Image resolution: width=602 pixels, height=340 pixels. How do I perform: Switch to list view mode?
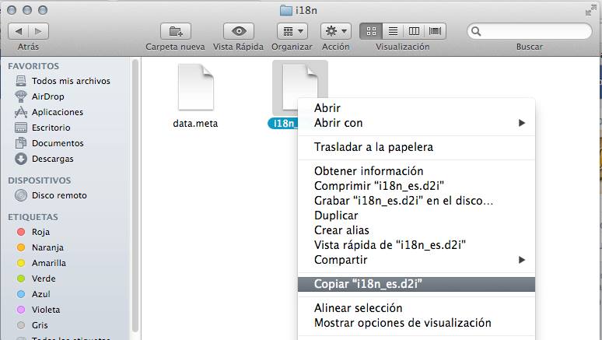pyautogui.click(x=393, y=31)
